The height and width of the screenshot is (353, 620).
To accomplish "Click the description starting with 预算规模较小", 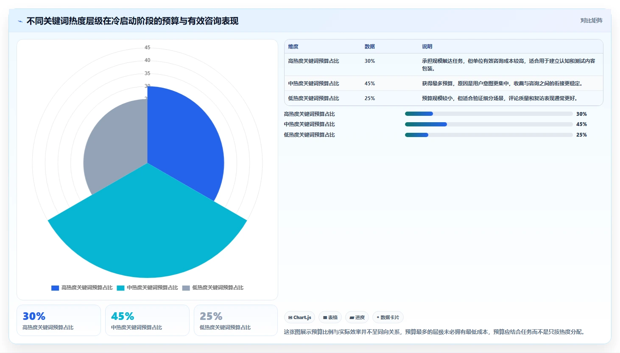I will [x=500, y=98].
